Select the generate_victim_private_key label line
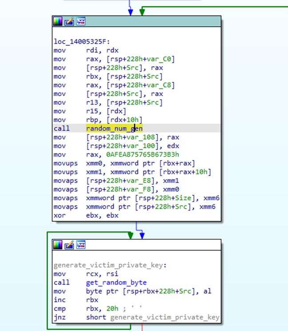The width and height of the screenshot is (288, 331). pyautogui.click(x=110, y=265)
